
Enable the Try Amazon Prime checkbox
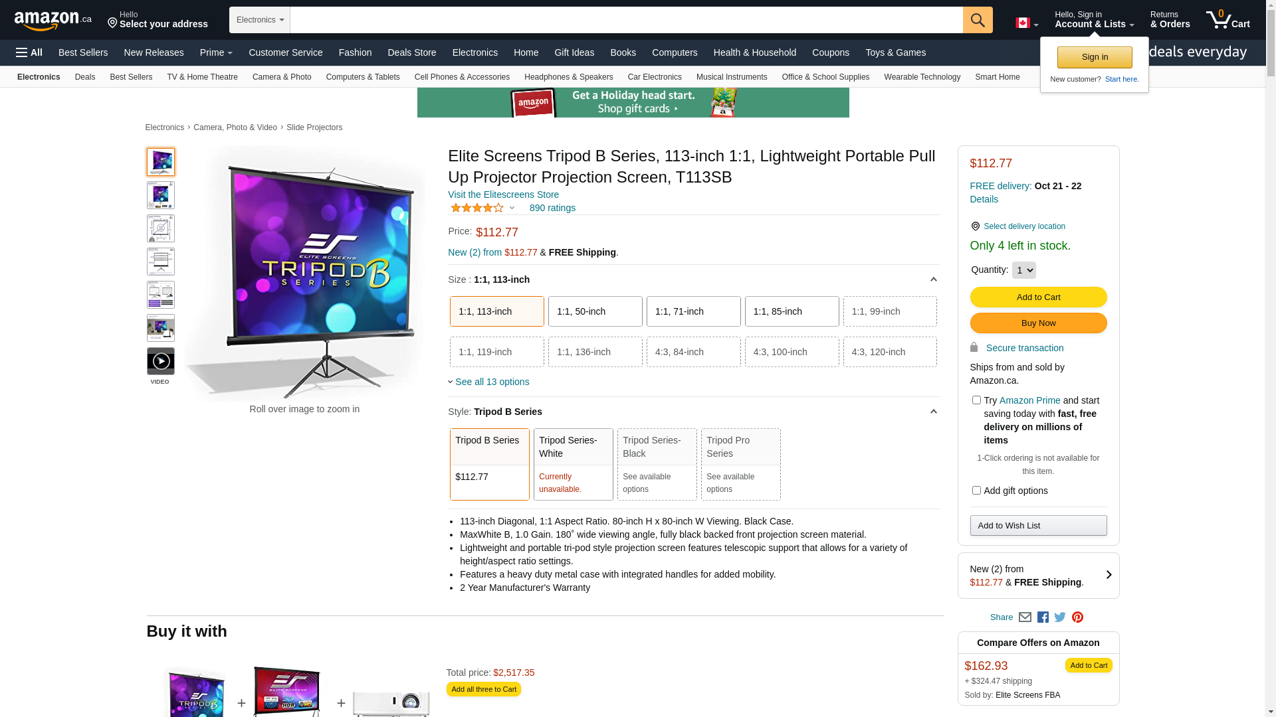tap(976, 400)
